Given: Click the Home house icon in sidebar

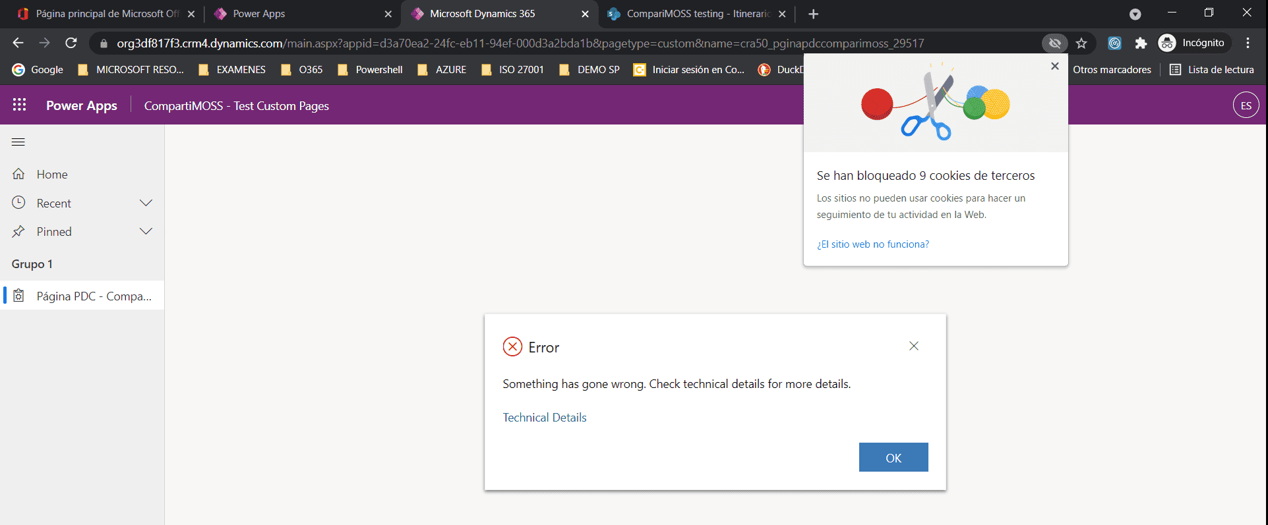Looking at the screenshot, I should click(18, 174).
